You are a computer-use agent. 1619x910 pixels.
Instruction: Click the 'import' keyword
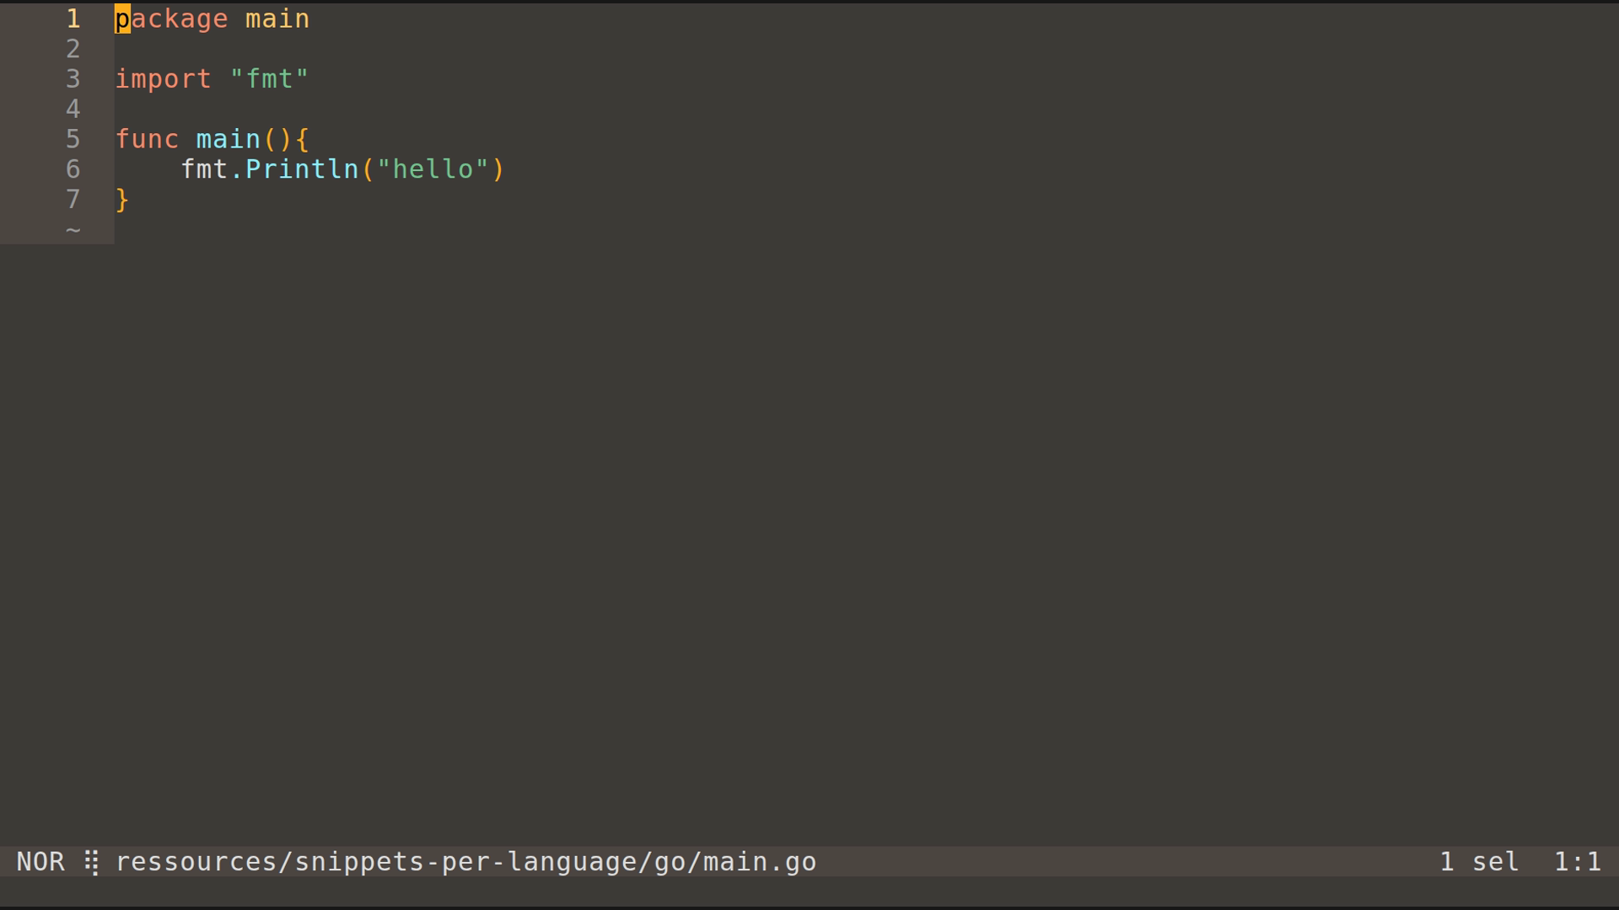point(163,79)
